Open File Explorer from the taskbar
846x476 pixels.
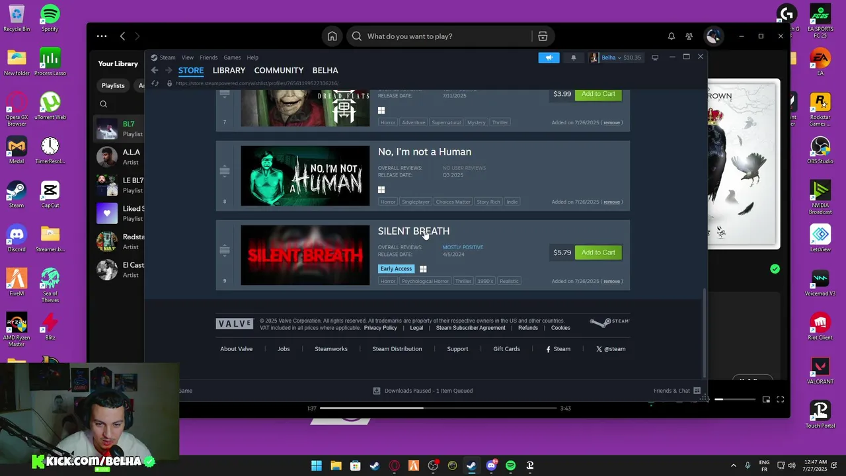[336, 465]
